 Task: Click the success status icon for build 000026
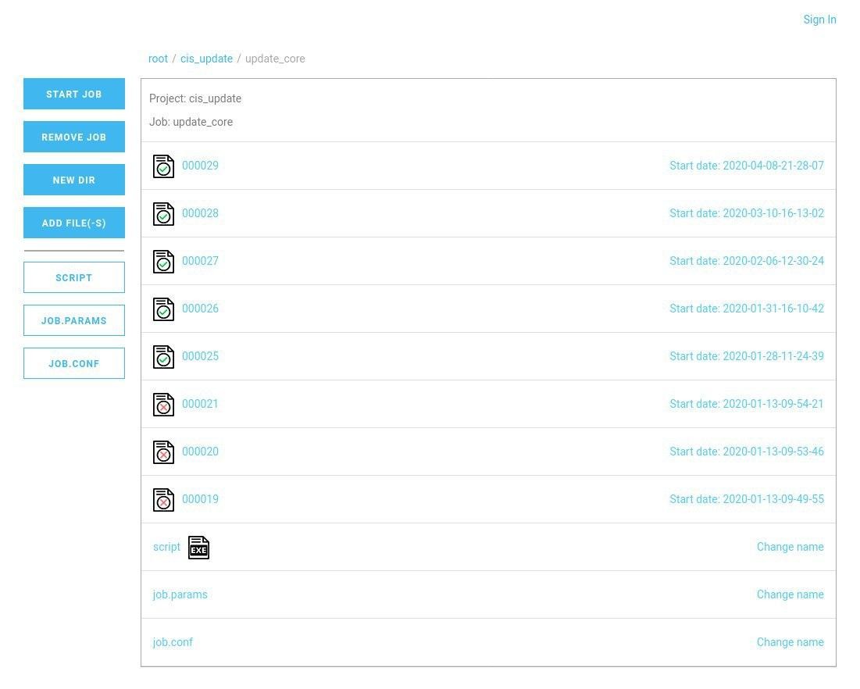coord(163,309)
